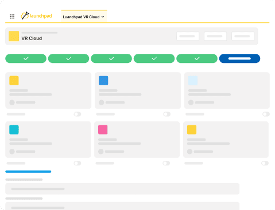Screen dimensions: 275x210
Task: Toggle the switch under the pink icon card
Action: click(x=166, y=163)
